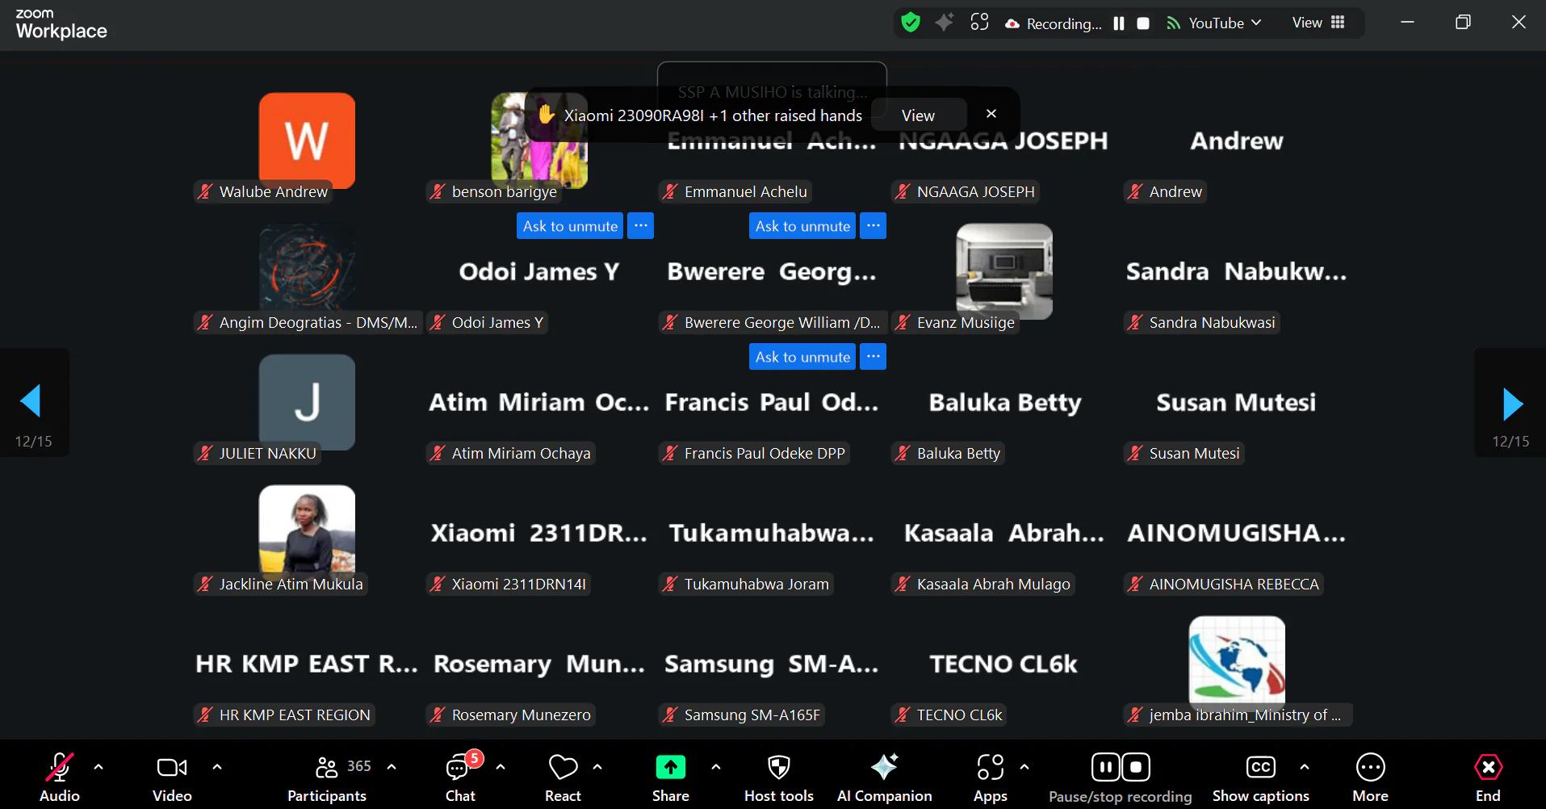Pause recording in the top bar
The height and width of the screenshot is (809, 1546).
click(1119, 23)
